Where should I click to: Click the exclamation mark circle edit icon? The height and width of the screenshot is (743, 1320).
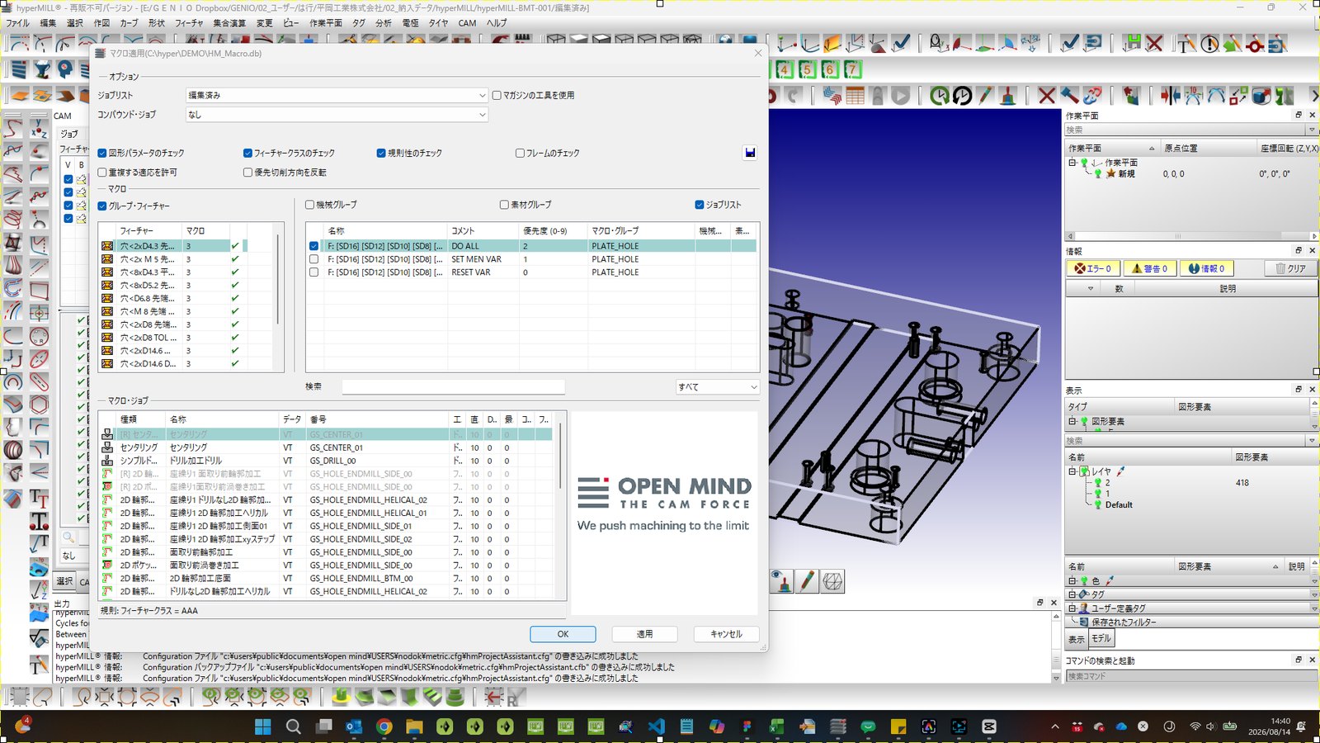pyautogui.click(x=1209, y=44)
